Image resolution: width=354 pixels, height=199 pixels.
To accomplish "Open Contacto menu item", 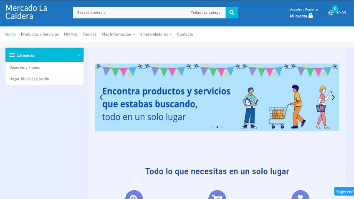I will (x=185, y=34).
